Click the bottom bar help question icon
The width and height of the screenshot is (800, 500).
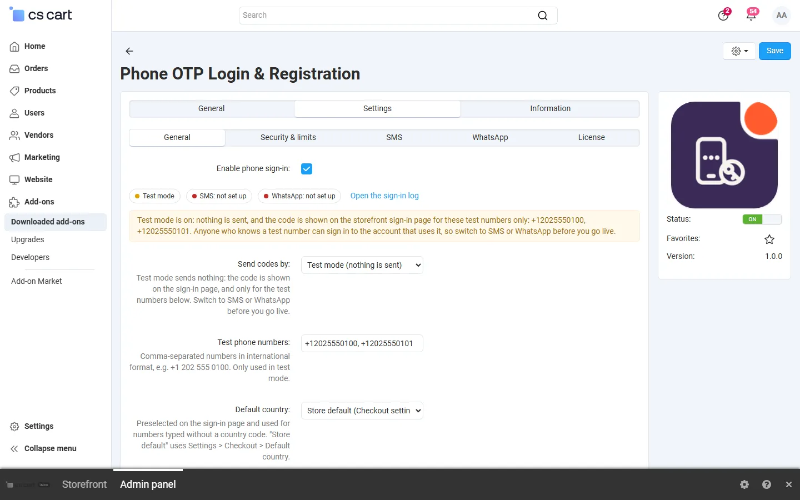[x=767, y=484]
